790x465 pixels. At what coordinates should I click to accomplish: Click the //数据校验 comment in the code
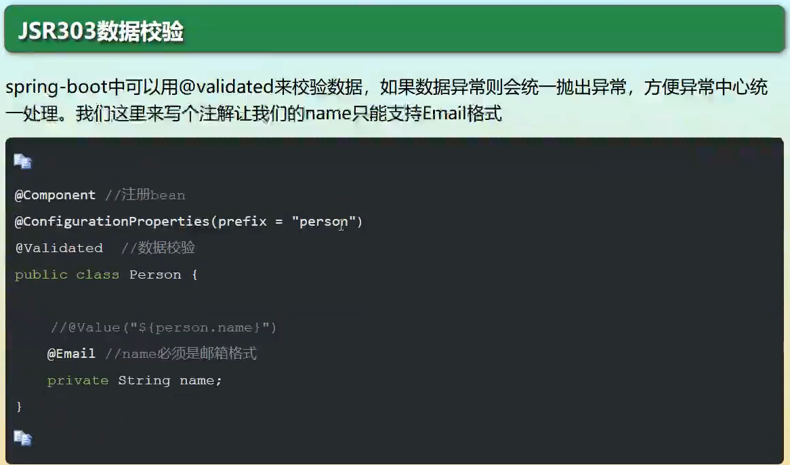pyautogui.click(x=158, y=248)
